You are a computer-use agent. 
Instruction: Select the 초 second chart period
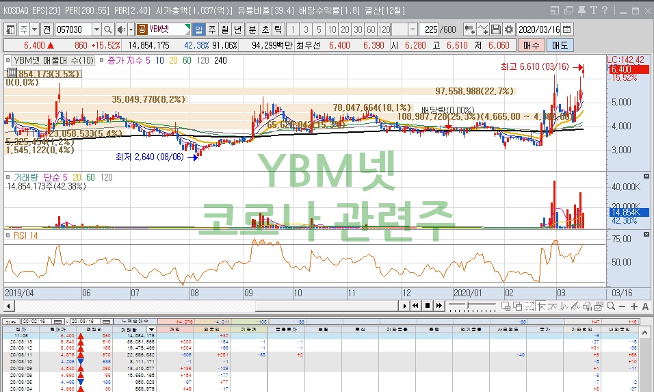(265, 29)
